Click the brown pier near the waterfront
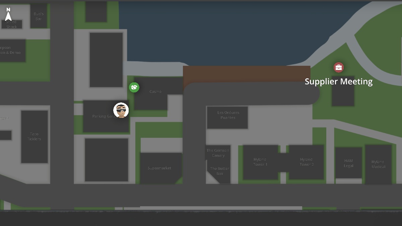The width and height of the screenshot is (402, 226). (x=247, y=74)
